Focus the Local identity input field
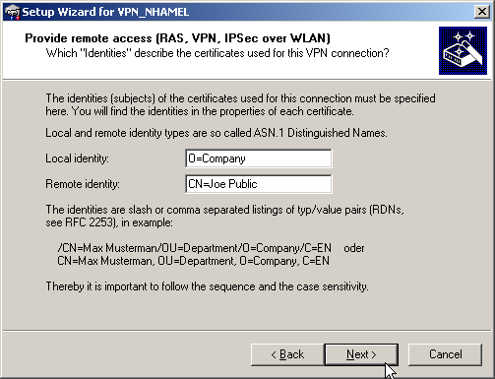The height and width of the screenshot is (379, 495). tap(259, 158)
